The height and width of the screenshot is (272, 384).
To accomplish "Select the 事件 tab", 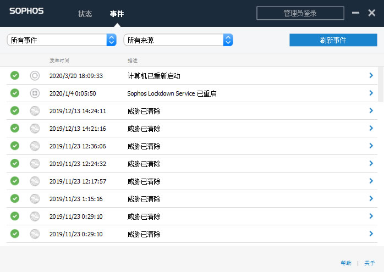I will point(117,14).
